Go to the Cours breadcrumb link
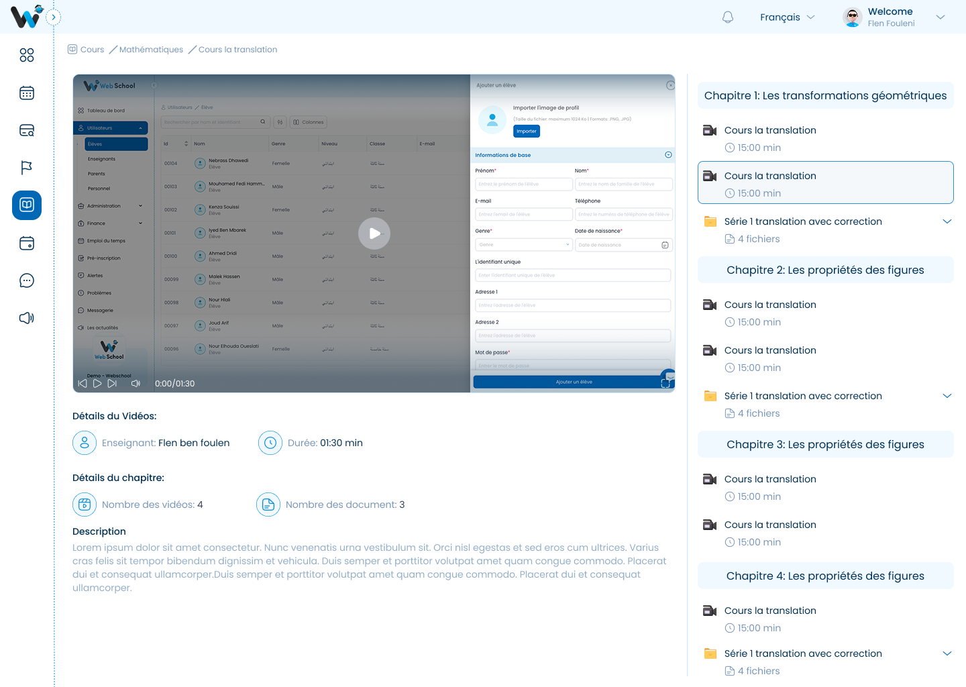 86,50
